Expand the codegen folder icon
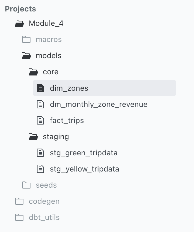194x232 pixels. coord(19,201)
